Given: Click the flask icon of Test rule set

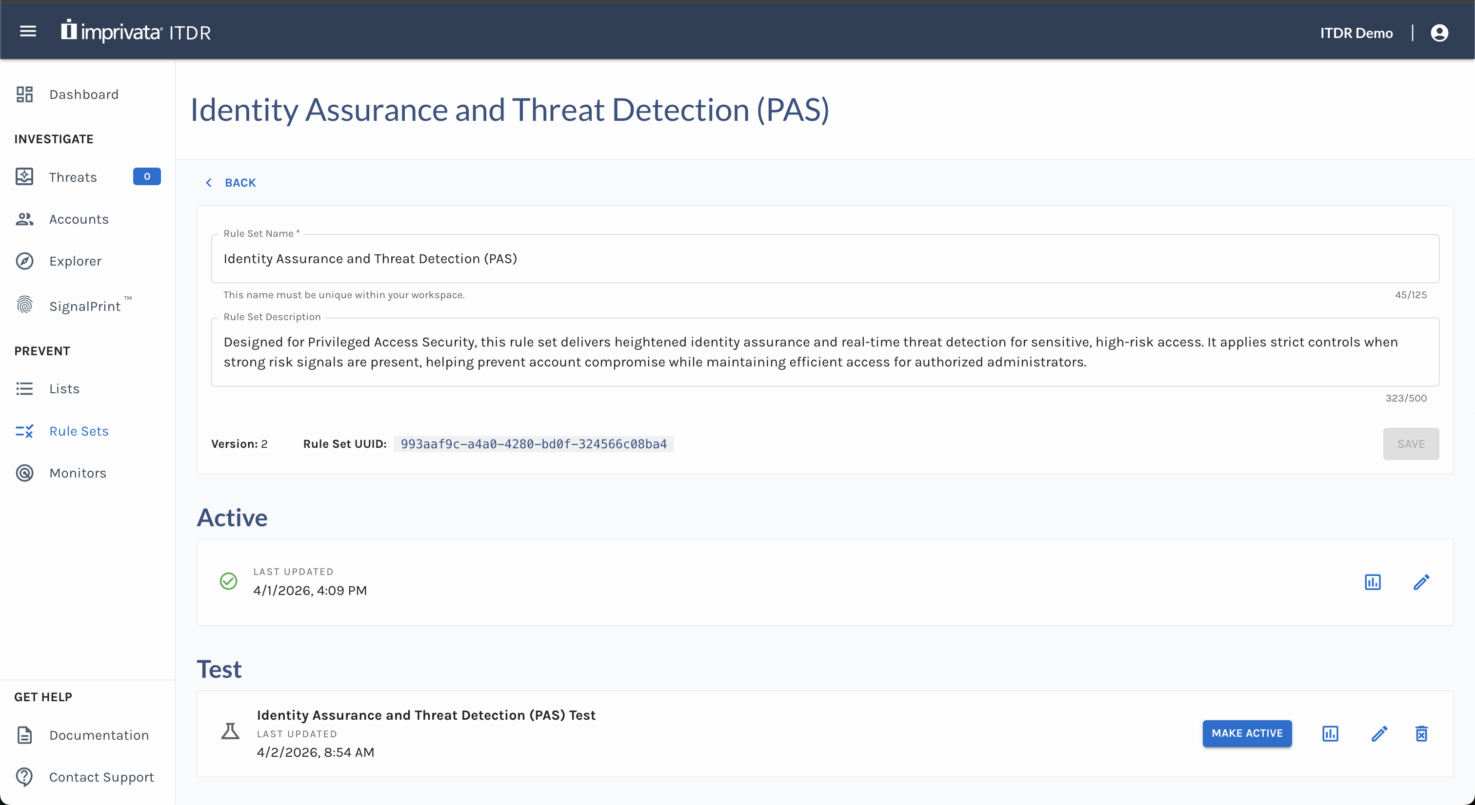Looking at the screenshot, I should 230,731.
